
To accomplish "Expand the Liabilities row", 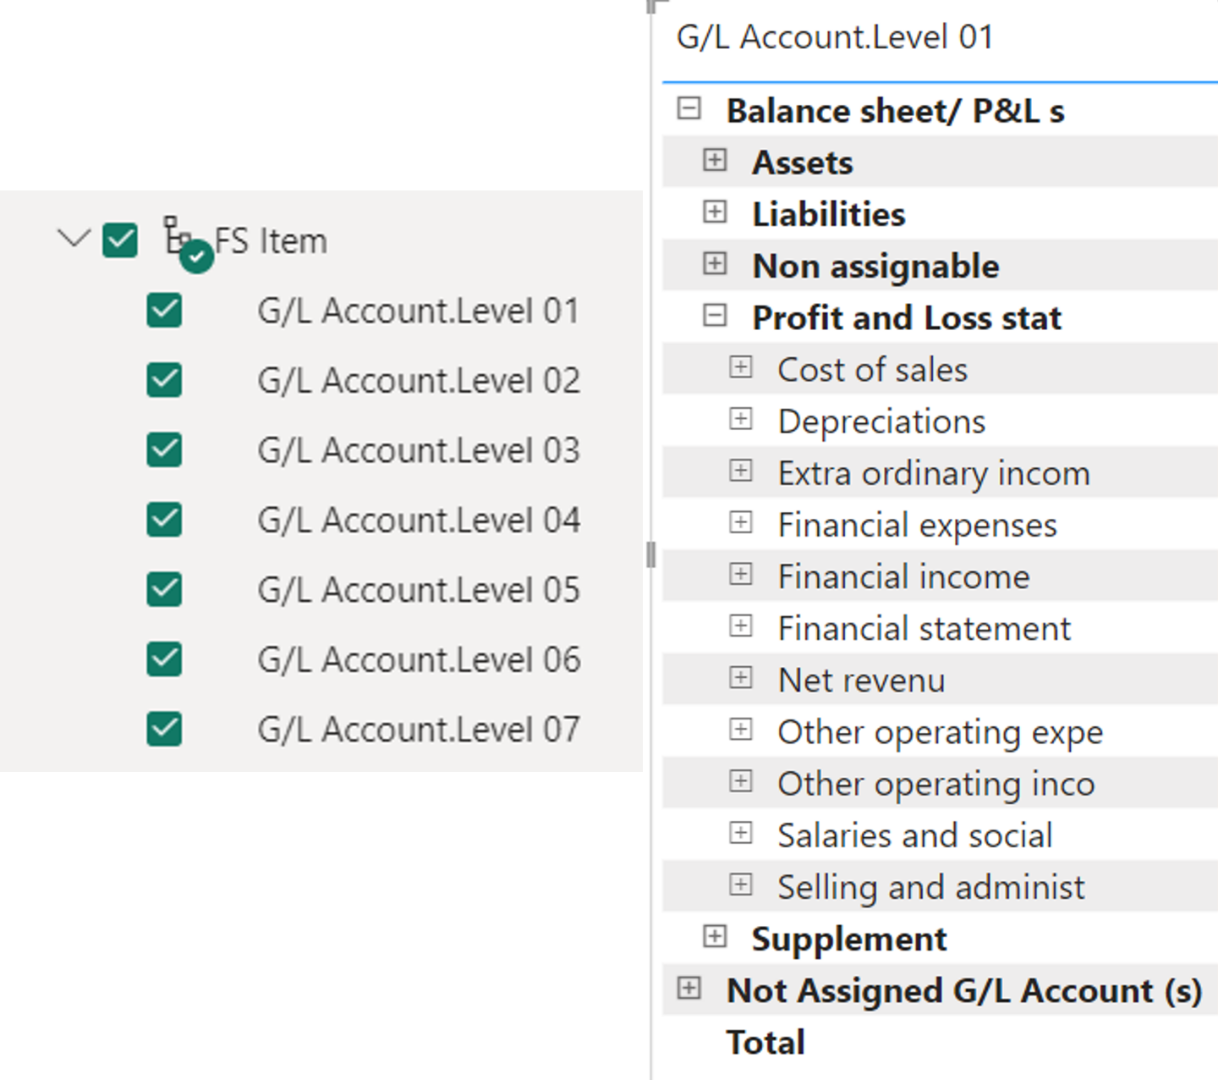I will coord(715,212).
